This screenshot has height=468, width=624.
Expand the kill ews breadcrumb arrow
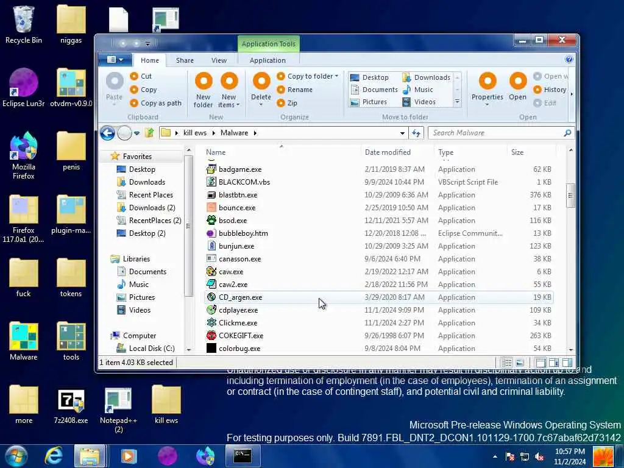pyautogui.click(x=214, y=133)
